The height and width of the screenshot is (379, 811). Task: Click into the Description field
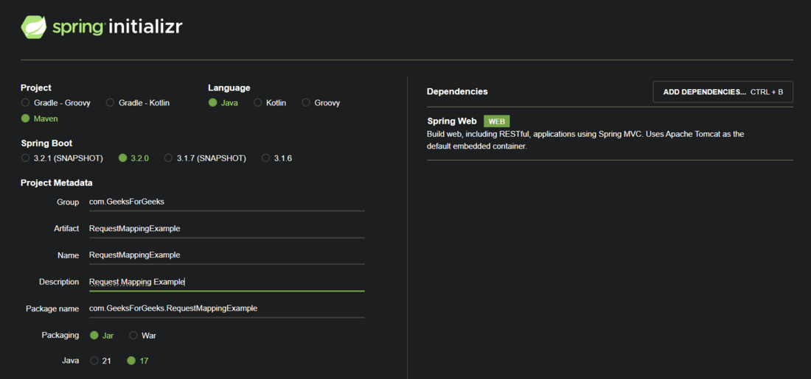tap(227, 282)
